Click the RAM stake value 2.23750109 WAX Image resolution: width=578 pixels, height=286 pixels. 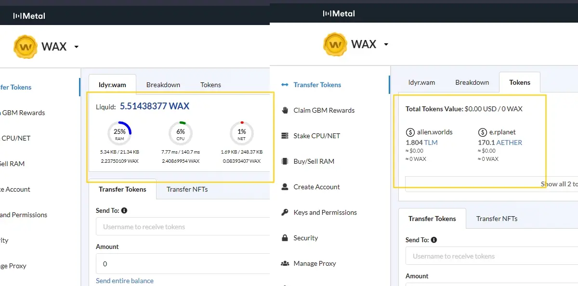pos(119,161)
